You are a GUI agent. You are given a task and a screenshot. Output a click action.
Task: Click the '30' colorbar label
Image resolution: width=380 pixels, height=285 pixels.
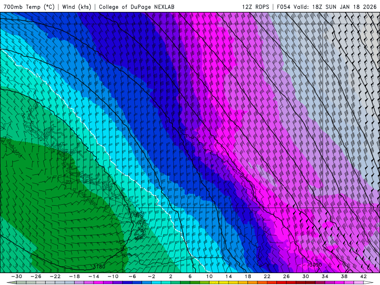(305, 276)
